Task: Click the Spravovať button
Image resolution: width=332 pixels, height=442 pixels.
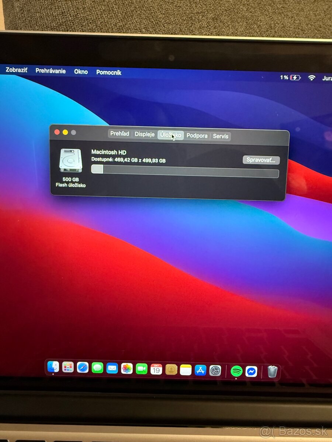Action: [x=262, y=160]
